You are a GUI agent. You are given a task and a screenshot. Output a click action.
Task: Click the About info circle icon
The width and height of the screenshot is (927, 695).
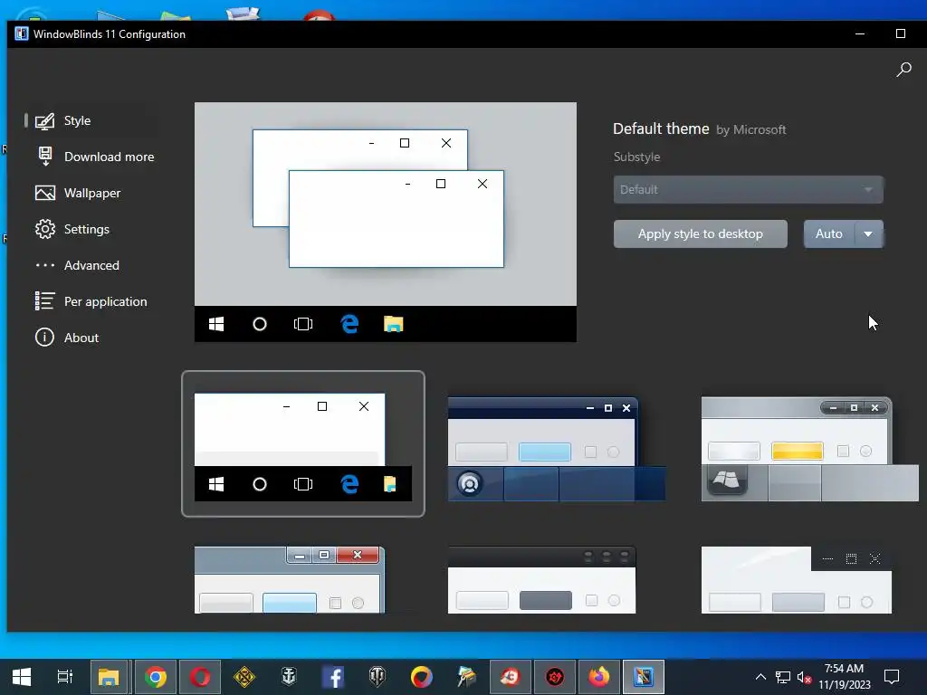tap(44, 337)
